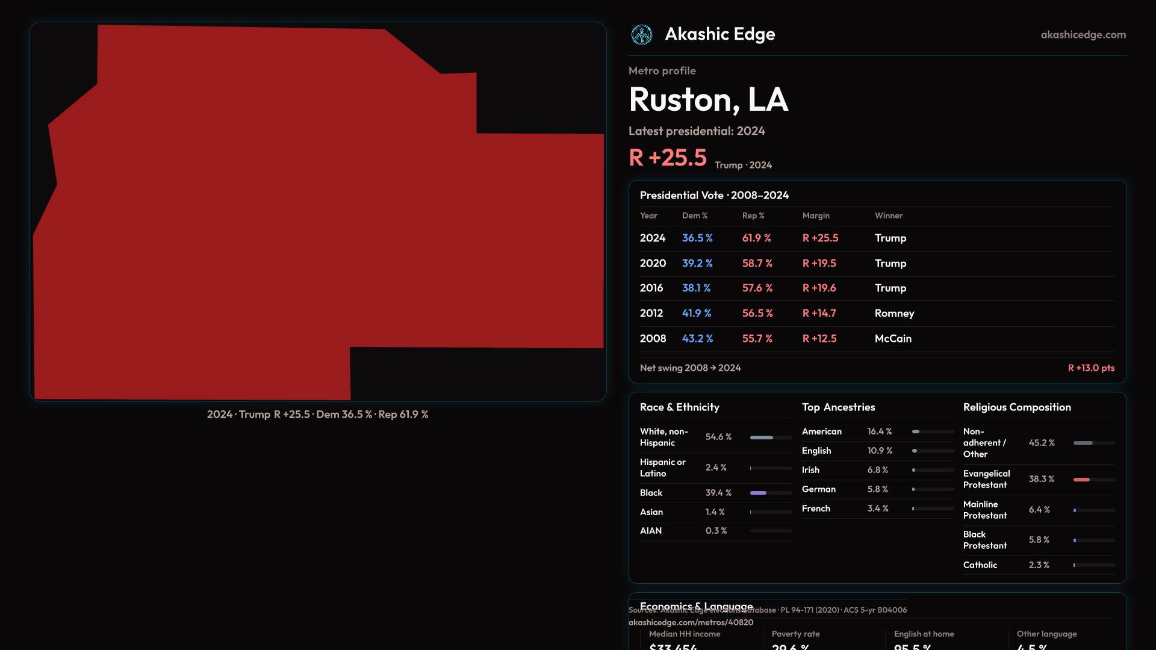This screenshot has width=1156, height=650.
Task: Click the Dem % column header
Action: [x=694, y=215]
